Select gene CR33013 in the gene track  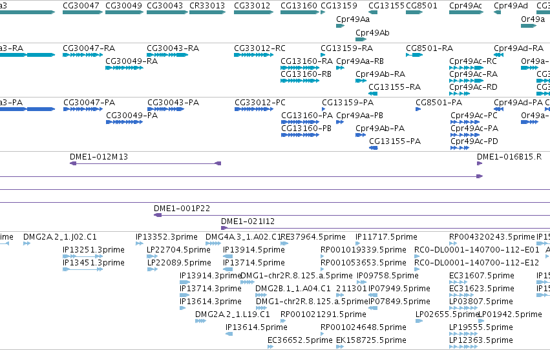point(207,12)
